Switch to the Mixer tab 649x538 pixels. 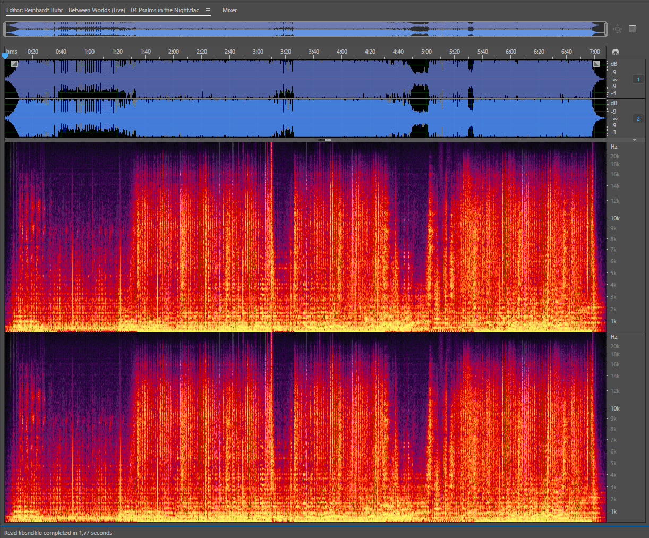click(x=229, y=10)
